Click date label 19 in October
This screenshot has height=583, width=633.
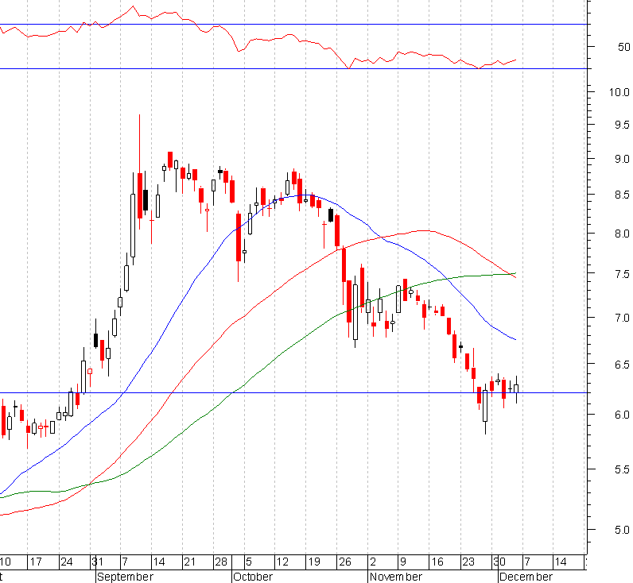click(313, 562)
